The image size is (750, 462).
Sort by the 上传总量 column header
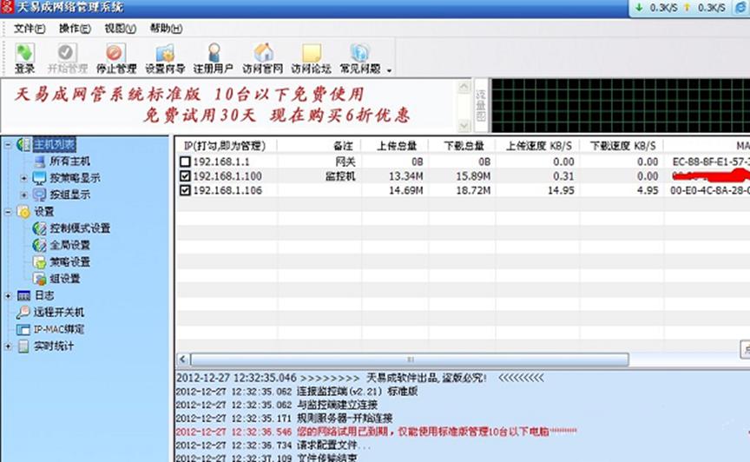coord(395,146)
